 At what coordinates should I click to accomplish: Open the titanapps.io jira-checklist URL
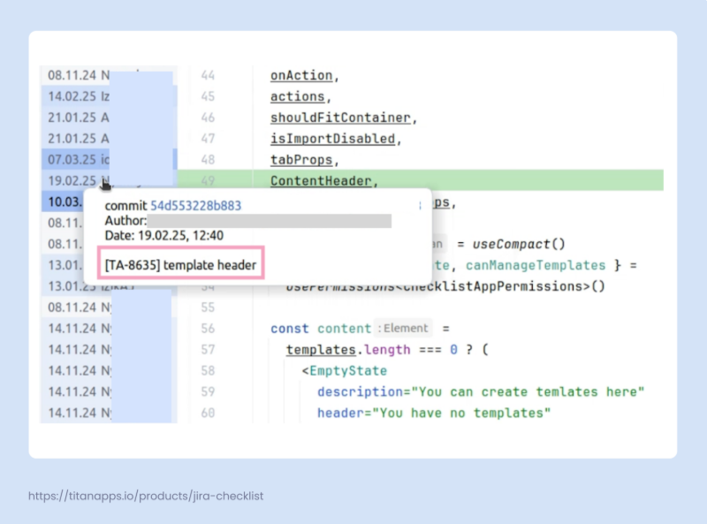146,496
